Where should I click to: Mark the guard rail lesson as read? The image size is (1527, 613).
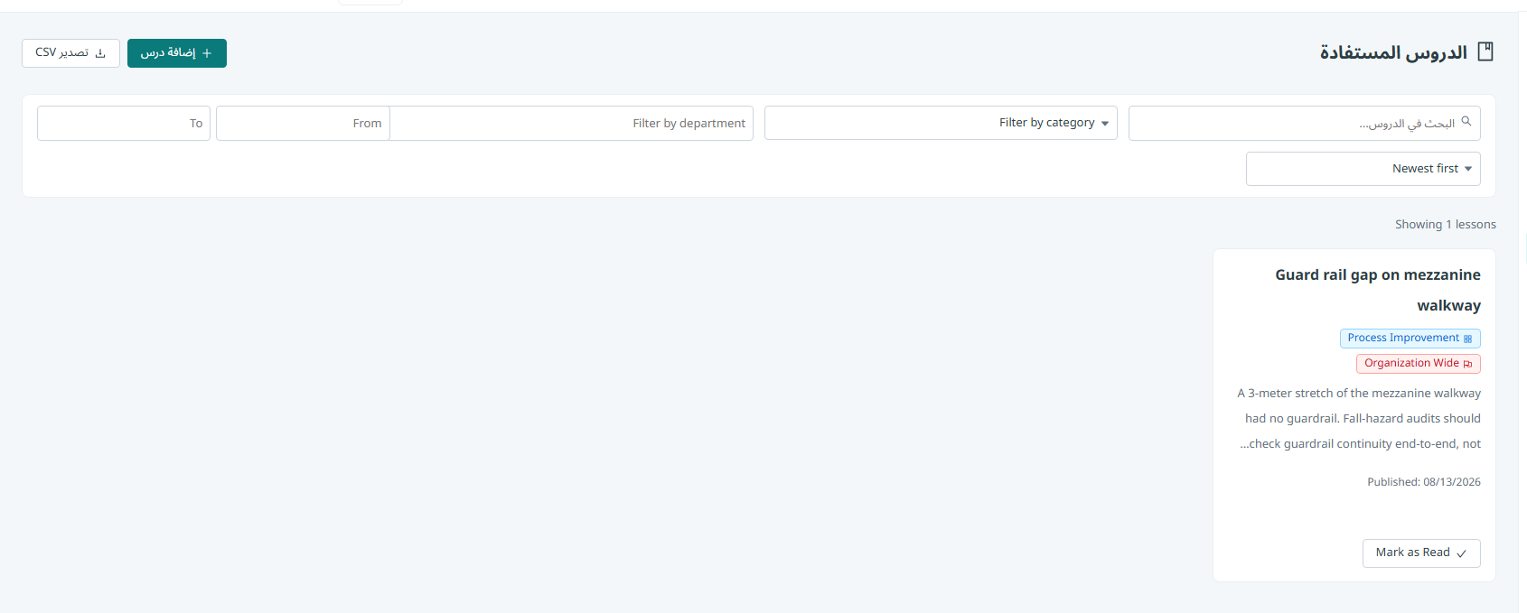(x=1421, y=553)
